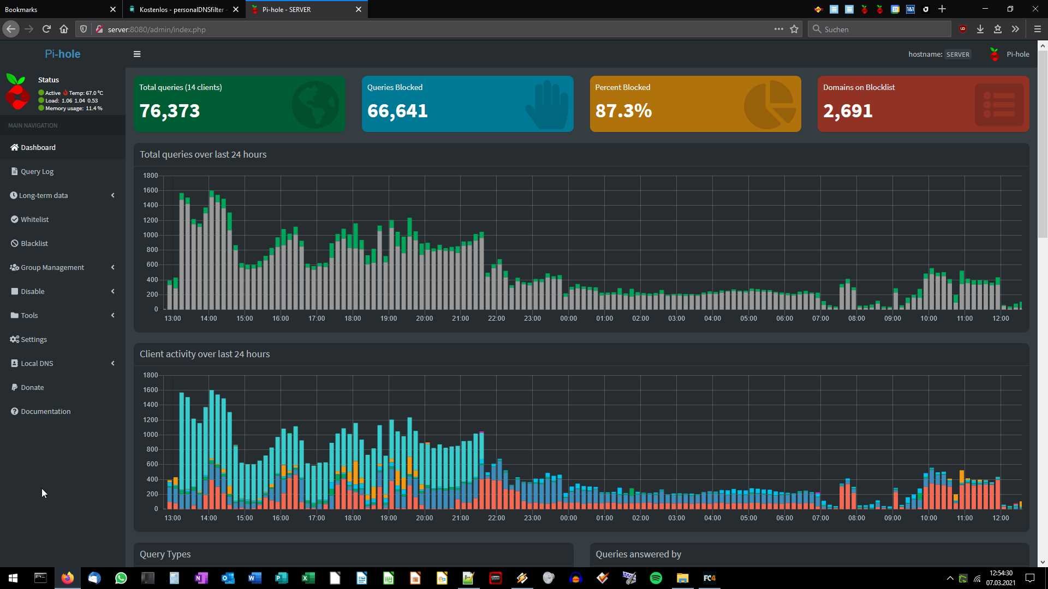The height and width of the screenshot is (589, 1048).
Task: Show more tools with the overflow chevrons
Action: 1015,29
